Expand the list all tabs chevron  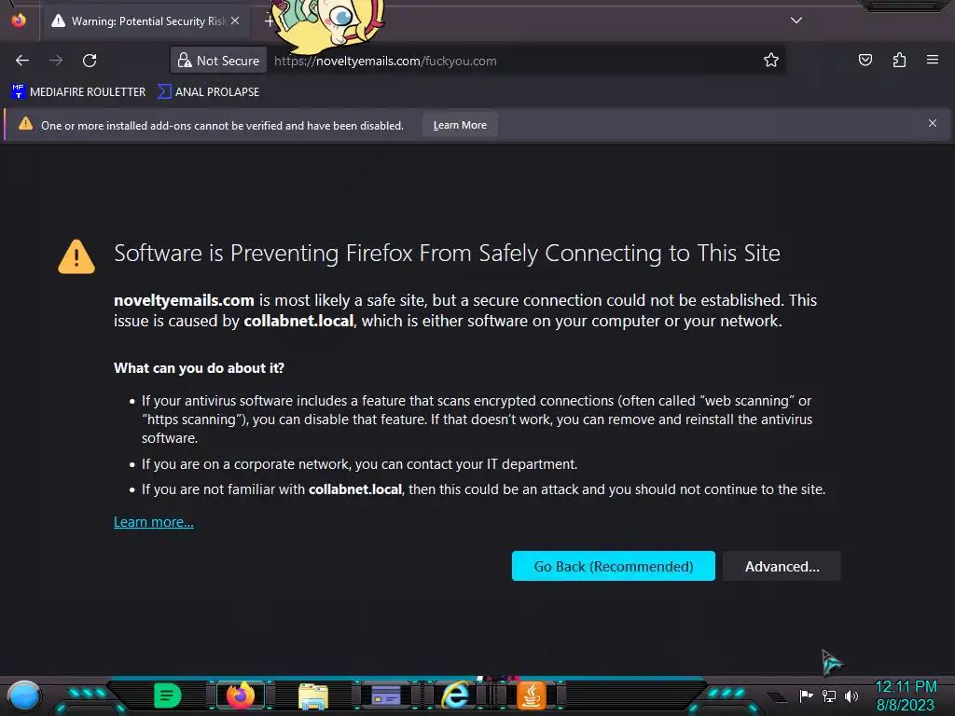pyautogui.click(x=796, y=21)
